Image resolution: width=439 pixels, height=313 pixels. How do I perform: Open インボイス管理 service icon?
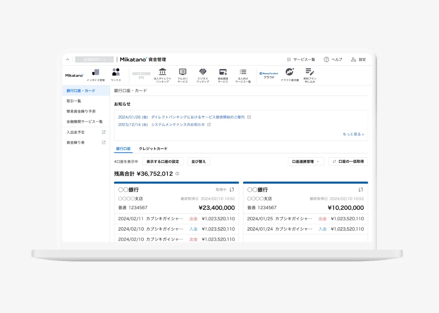click(x=95, y=75)
